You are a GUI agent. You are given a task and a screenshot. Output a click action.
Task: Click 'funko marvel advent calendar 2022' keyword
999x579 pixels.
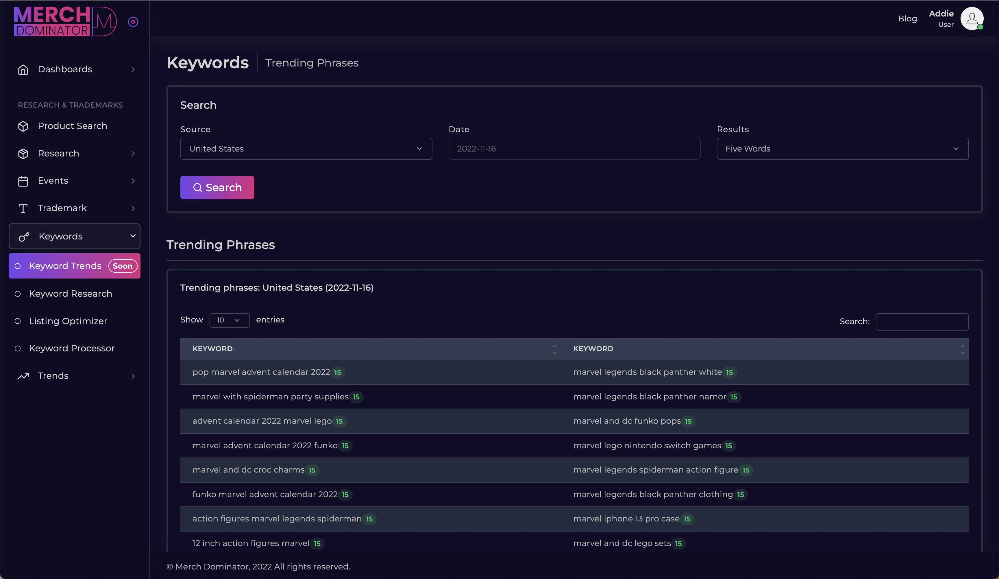coord(265,495)
